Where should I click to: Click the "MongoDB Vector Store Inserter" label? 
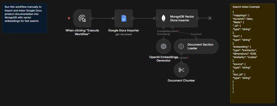pyautogui.click(x=182, y=18)
